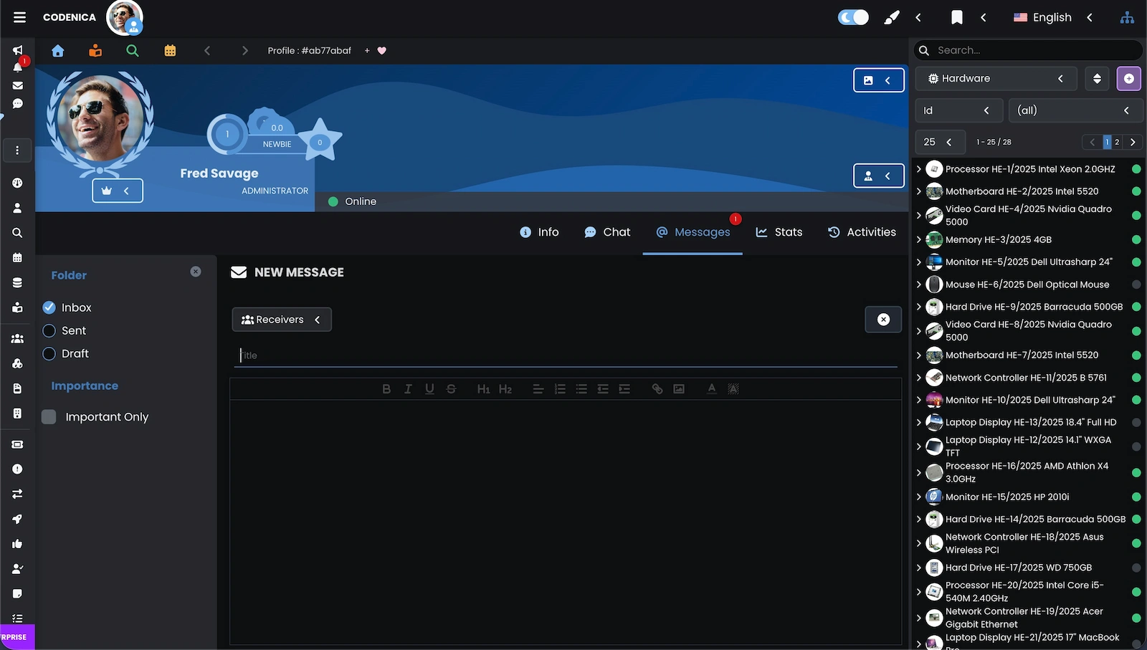
Task: Select the Sent folder radio button
Action: [x=49, y=330]
